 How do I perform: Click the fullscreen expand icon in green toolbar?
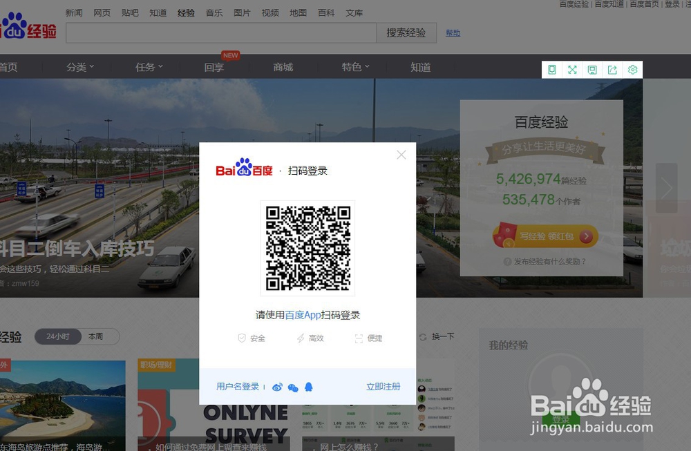(572, 70)
